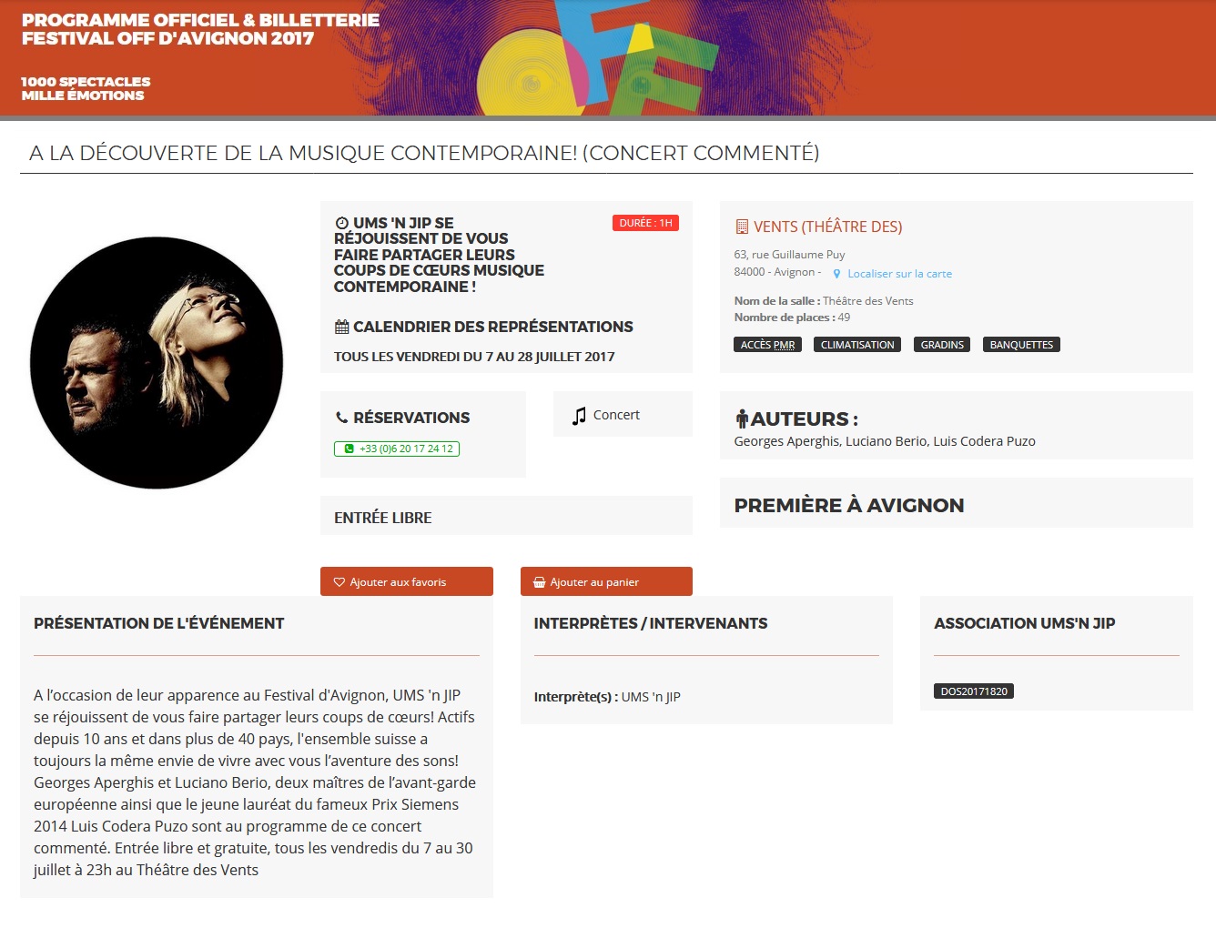Click the calendar icon next to Calendrier des représentations
The height and width of the screenshot is (928, 1216).
(341, 327)
